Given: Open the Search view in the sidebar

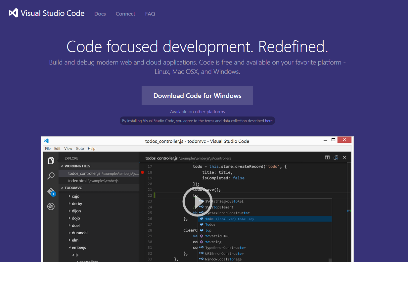Looking at the screenshot, I should tap(51, 176).
